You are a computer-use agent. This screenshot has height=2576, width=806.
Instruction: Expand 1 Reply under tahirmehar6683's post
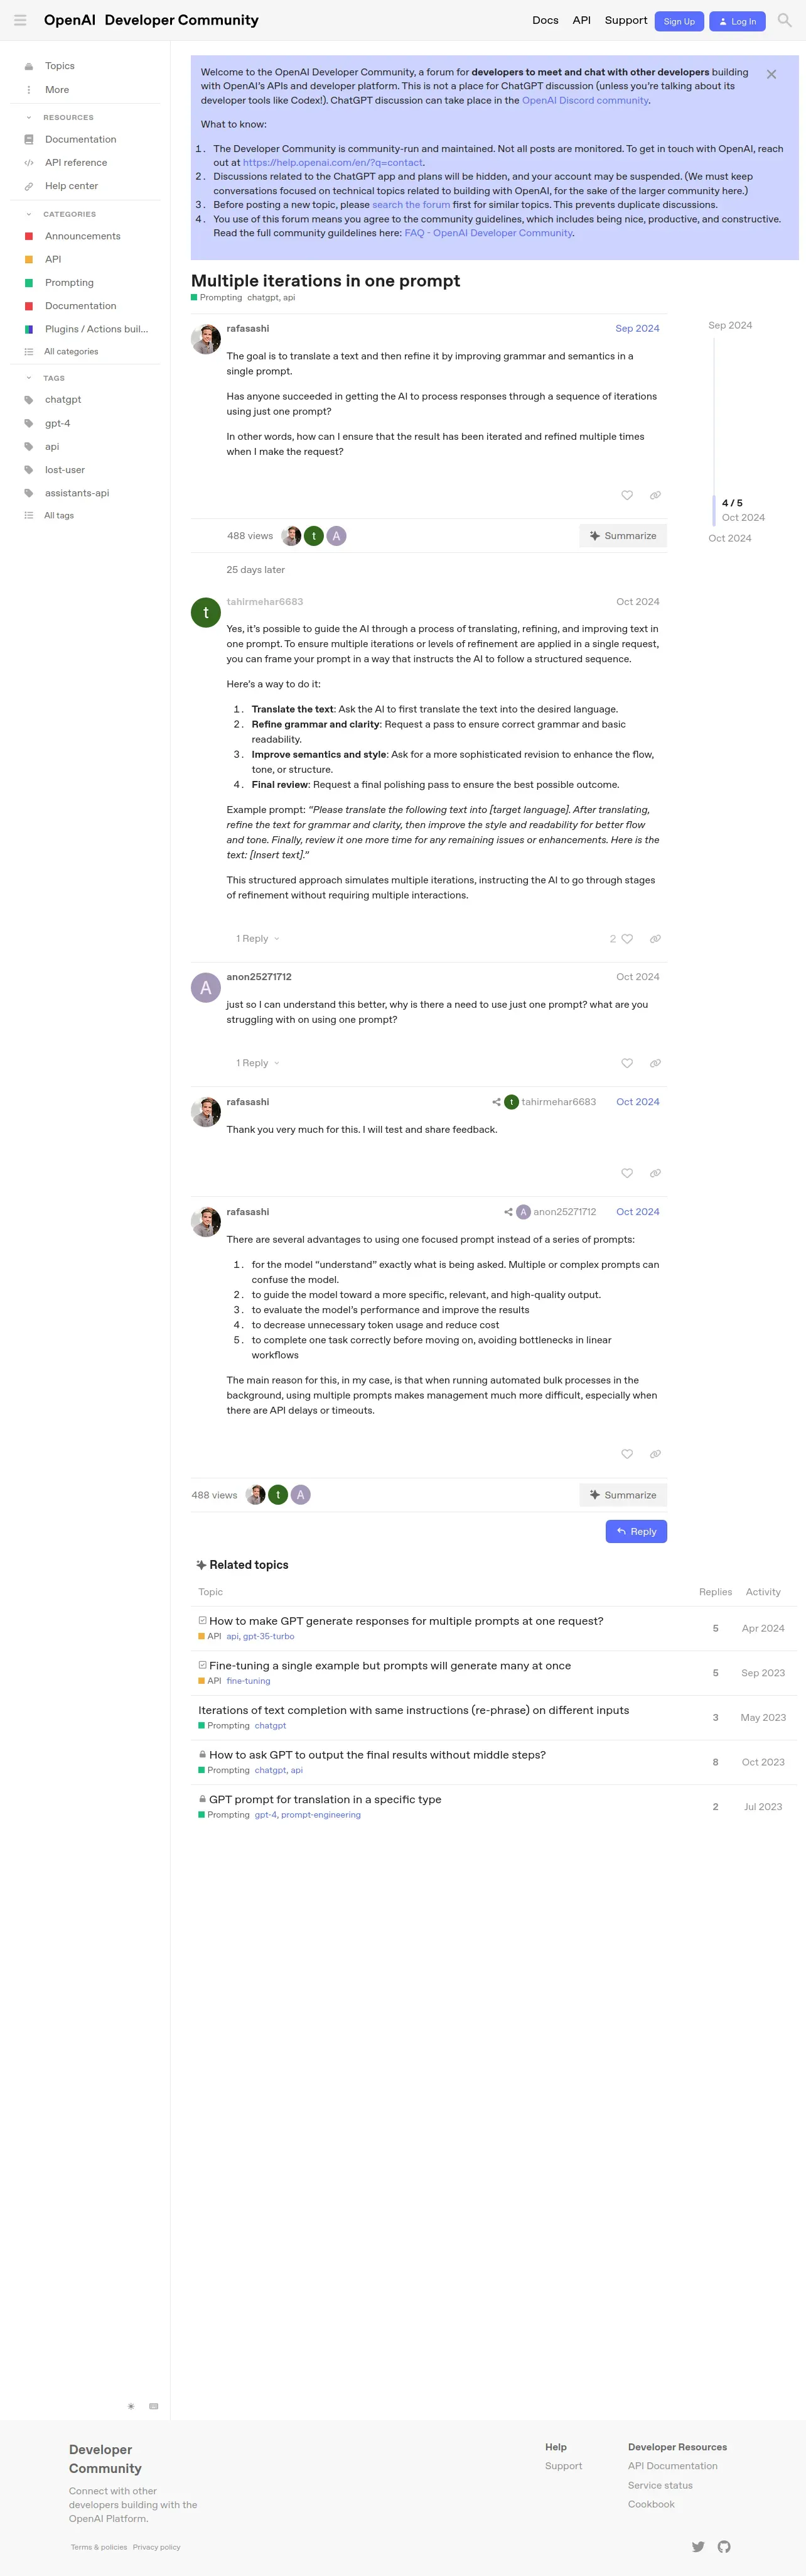tap(257, 939)
